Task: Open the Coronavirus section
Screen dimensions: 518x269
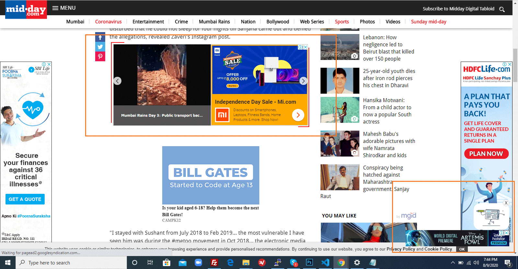Action: (108, 22)
